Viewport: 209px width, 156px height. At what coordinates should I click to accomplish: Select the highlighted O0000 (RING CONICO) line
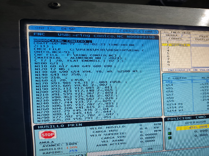click(x=63, y=41)
